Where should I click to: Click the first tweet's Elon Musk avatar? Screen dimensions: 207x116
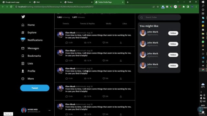coord(60,34)
